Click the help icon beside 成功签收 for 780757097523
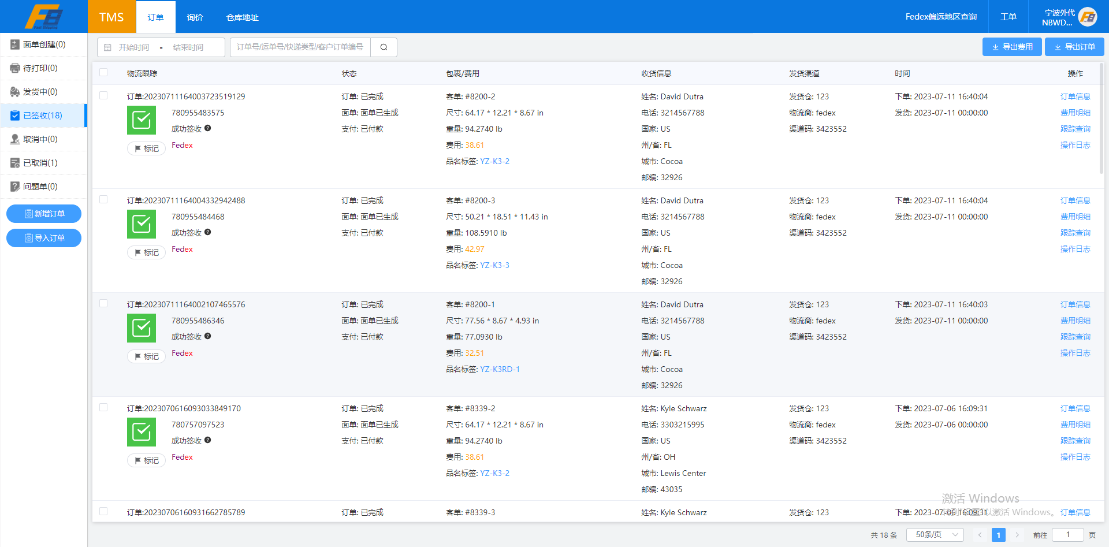Viewport: 1109px width, 547px height. [x=208, y=440]
